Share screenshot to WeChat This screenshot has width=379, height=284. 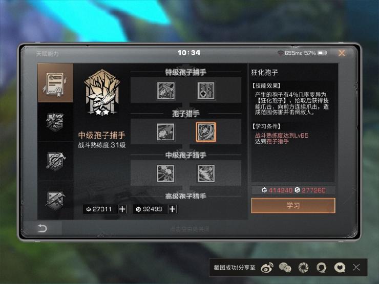click(285, 268)
